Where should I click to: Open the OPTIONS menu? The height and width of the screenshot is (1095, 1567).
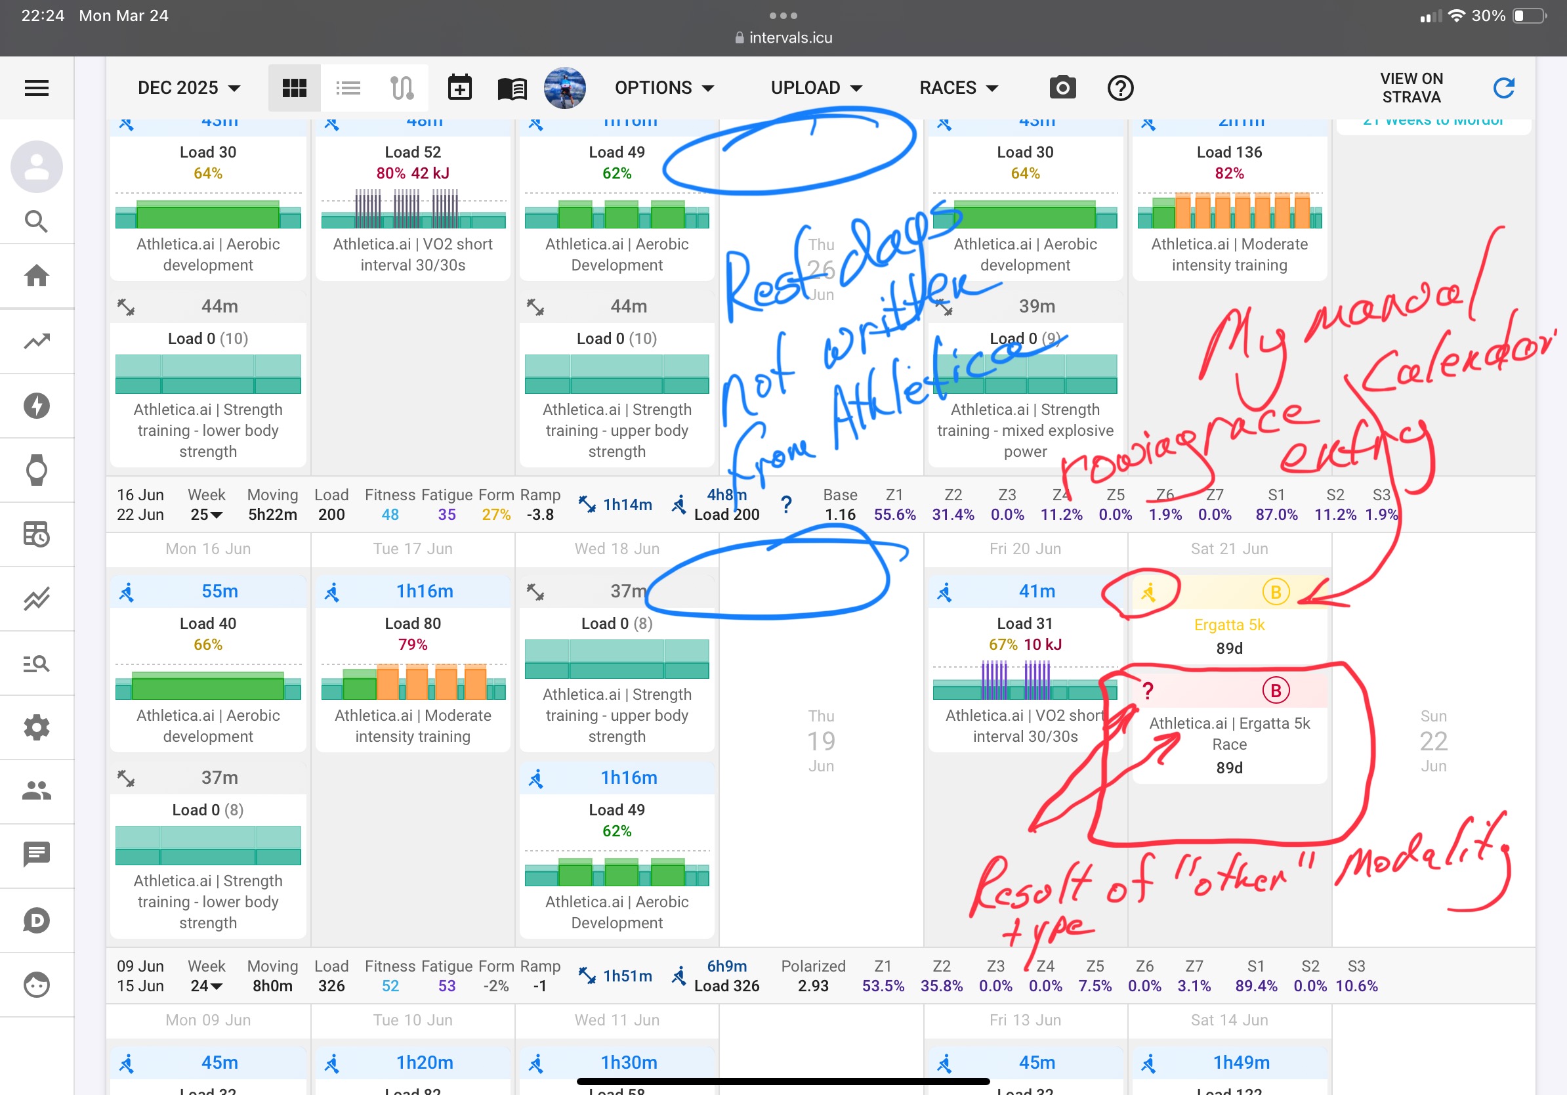[x=664, y=88]
